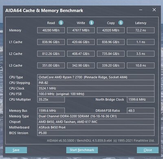Click the L3 Cache Latency value
Image resolution: width=163 pixels, height=159 pixels.
coord(141,65)
